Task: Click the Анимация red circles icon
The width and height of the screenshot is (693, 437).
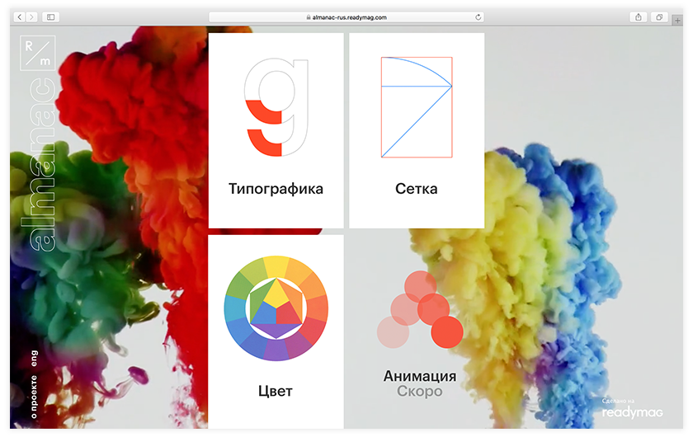Action: [420, 310]
